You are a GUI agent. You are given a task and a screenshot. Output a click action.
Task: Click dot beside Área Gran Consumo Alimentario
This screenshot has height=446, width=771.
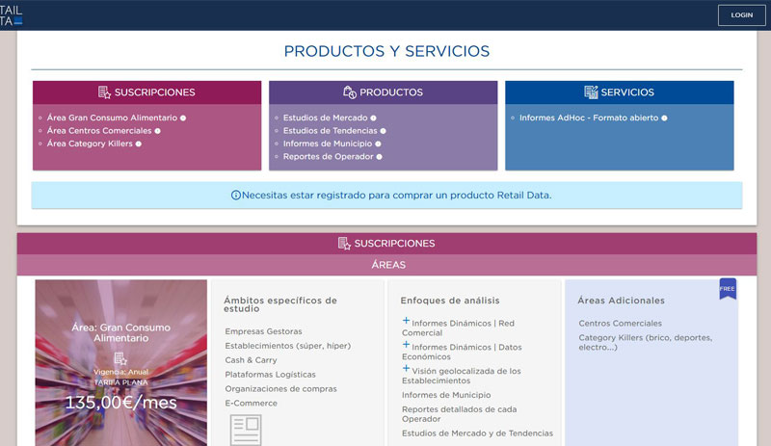pos(183,118)
